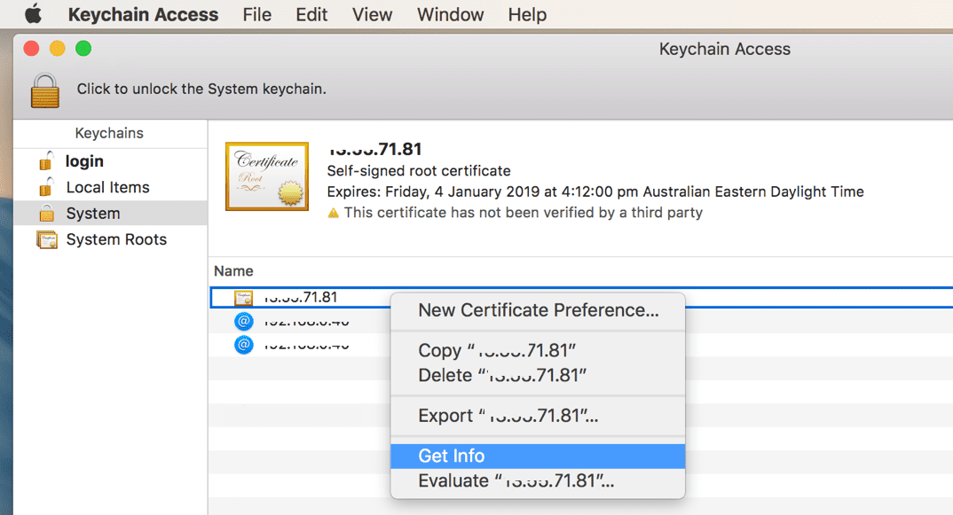Image resolution: width=953 pixels, height=515 pixels.
Task: Select New Certificate Preference in context menu
Action: tap(539, 310)
